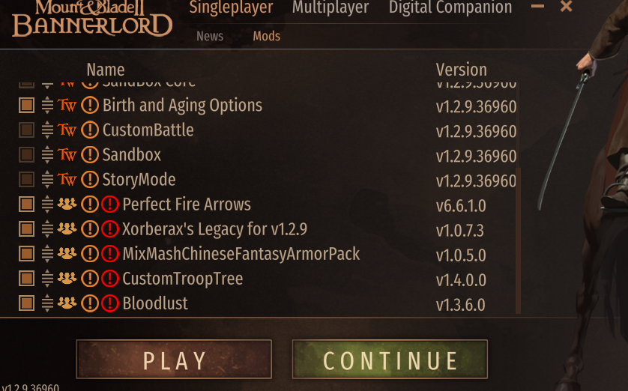Open the News sub-tab

pyautogui.click(x=210, y=36)
